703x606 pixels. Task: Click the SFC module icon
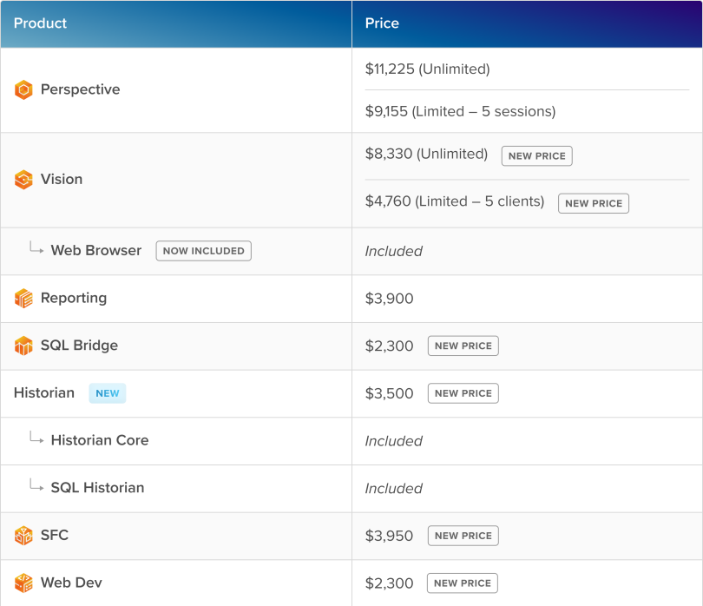point(23,536)
